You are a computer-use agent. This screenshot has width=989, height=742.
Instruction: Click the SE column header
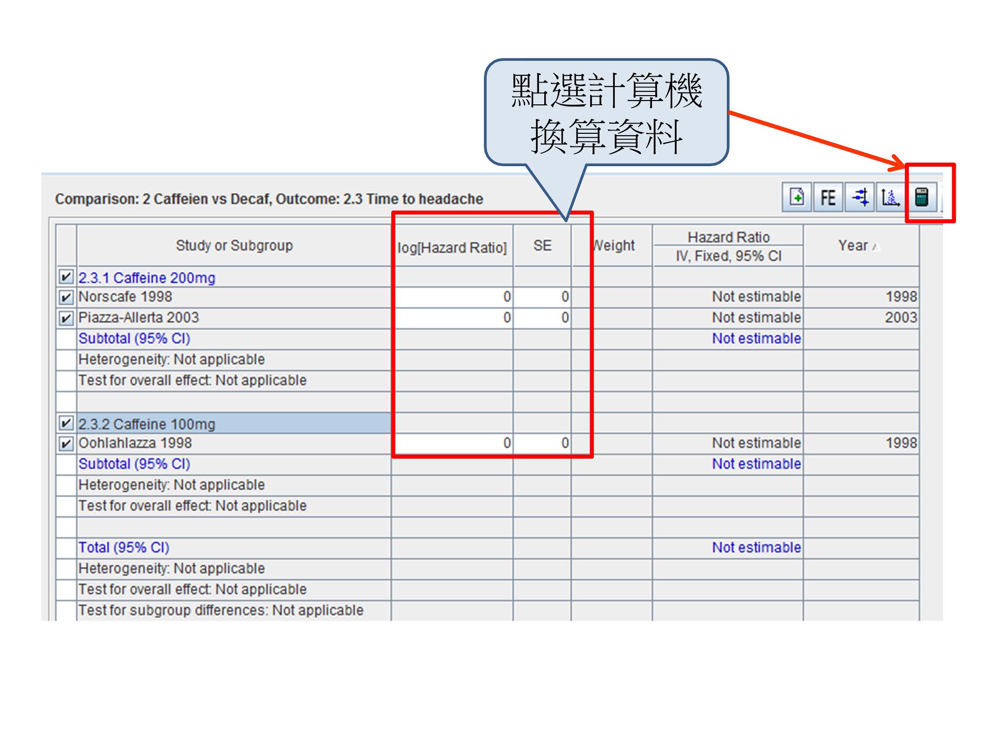542,245
